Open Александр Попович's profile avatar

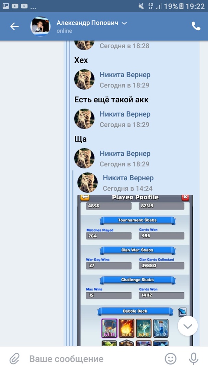pyautogui.click(x=40, y=26)
